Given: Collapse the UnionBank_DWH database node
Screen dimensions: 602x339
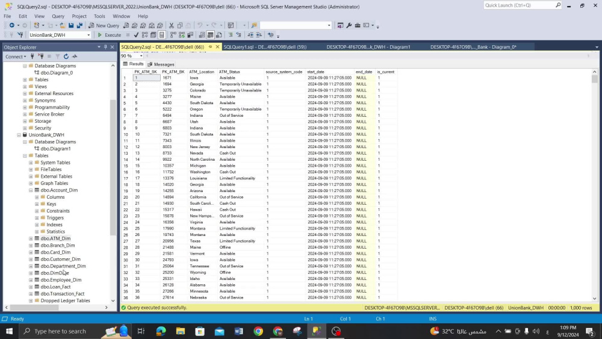Looking at the screenshot, I should [19, 135].
